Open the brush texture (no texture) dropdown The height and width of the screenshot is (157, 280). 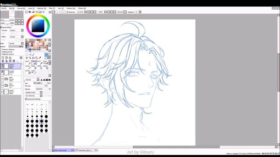click(41, 96)
